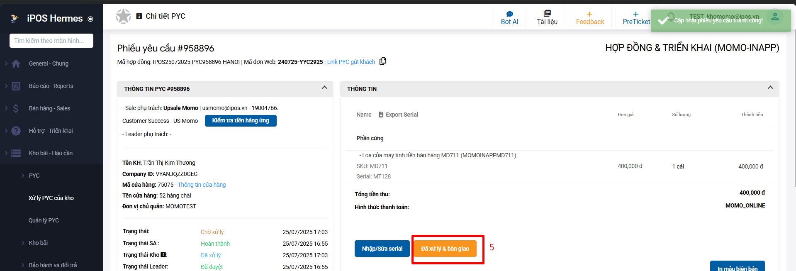Collapse the THÔNG TIN PYC #958896 panel
Screen dimensions: 796x271
tap(324, 88)
